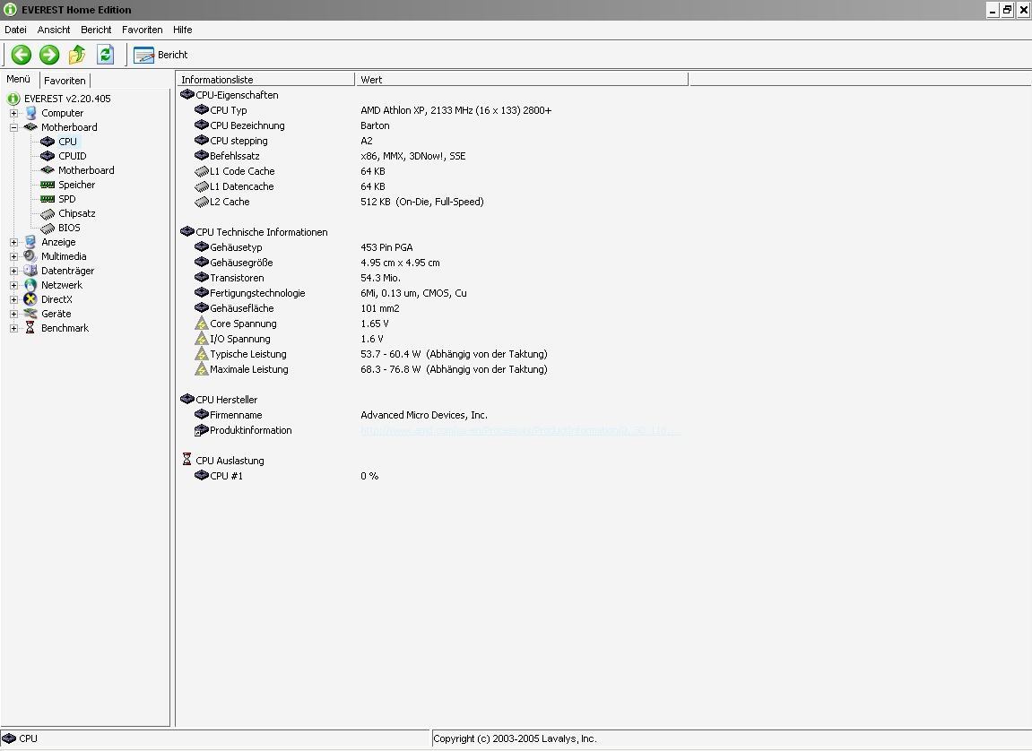Click the Bericht report icon in toolbar
Image resolution: width=1032 pixels, height=751 pixels.
pyautogui.click(x=143, y=55)
